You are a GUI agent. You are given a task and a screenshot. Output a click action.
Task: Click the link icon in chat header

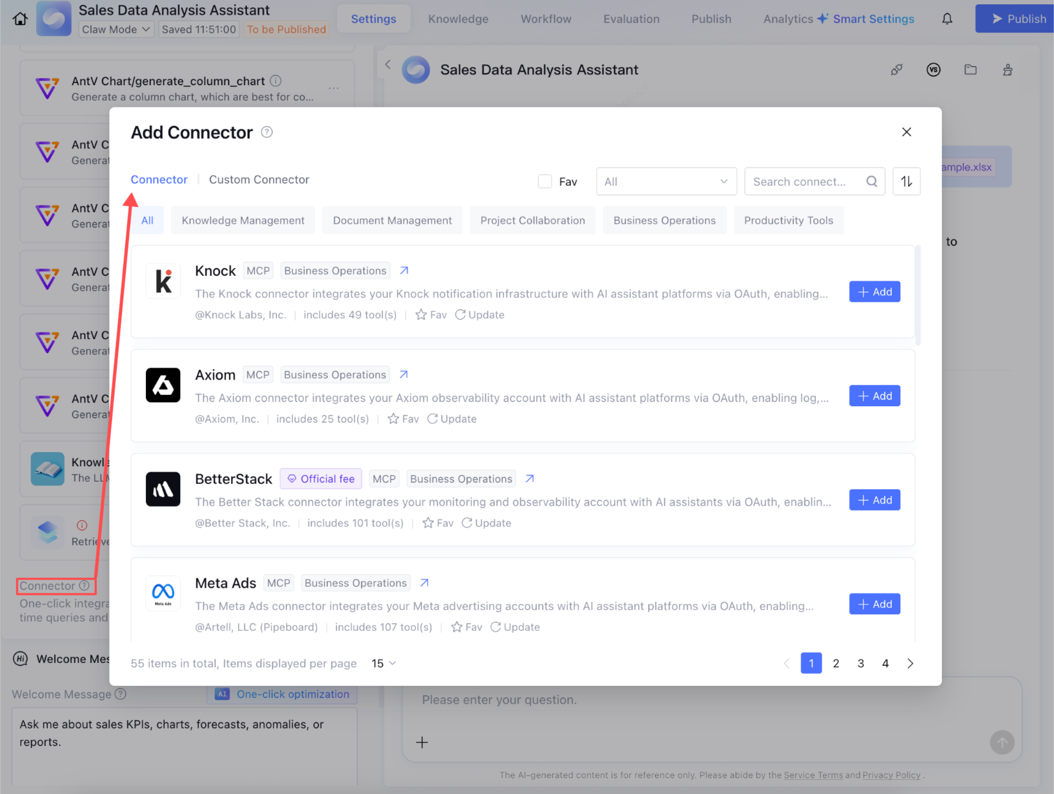[896, 70]
